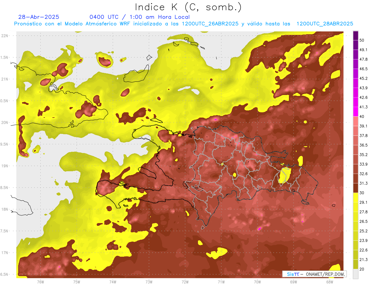Click the '30' colorbar label
370x286 pixels.
click(362, 193)
